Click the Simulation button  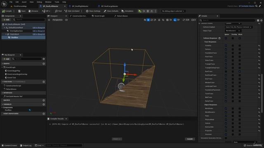[x=127, y=11]
